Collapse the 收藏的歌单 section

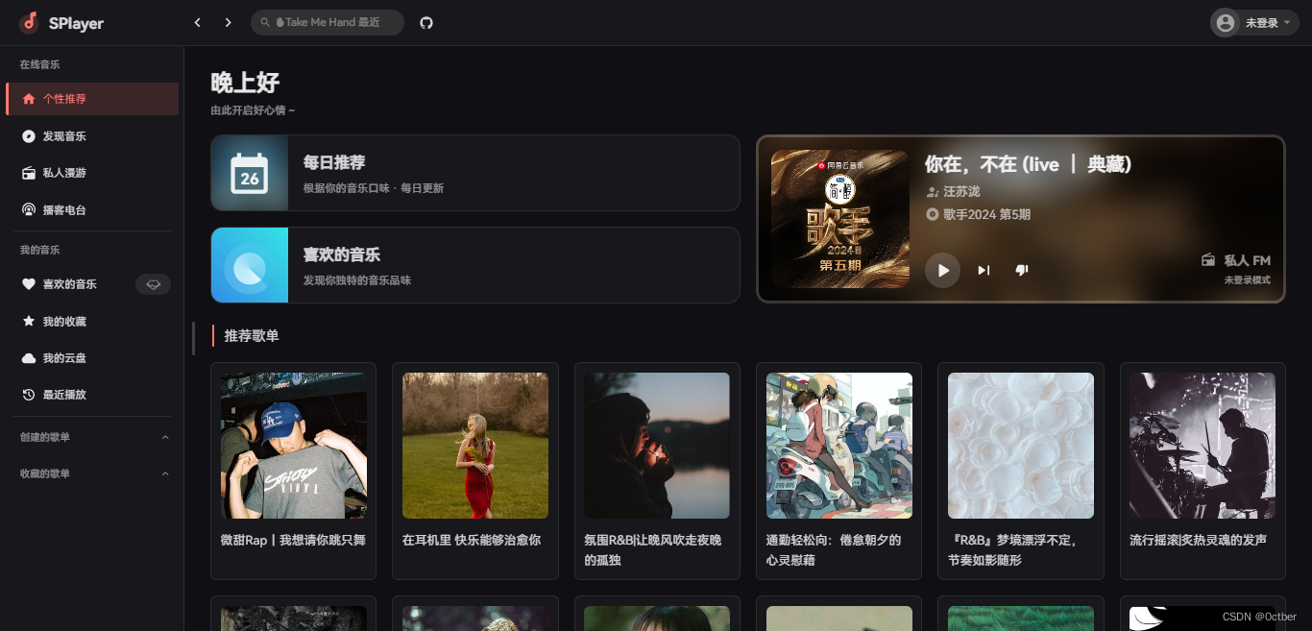(165, 473)
